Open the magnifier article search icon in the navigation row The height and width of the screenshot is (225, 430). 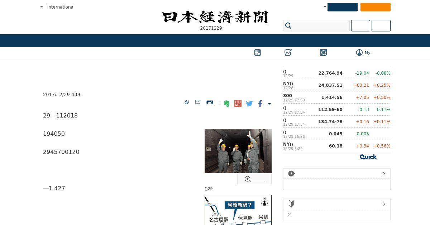(324, 52)
